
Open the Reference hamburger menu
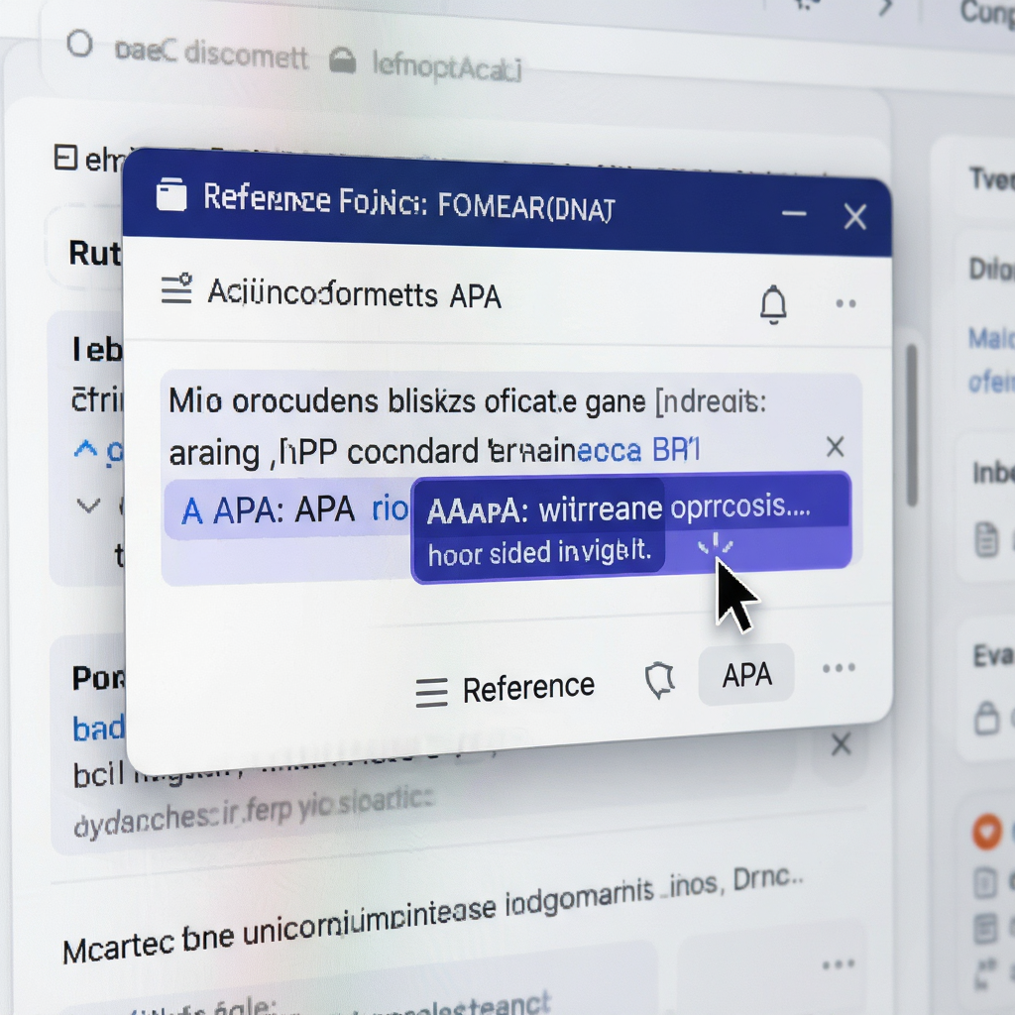(431, 692)
